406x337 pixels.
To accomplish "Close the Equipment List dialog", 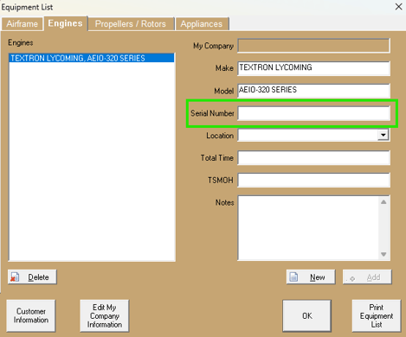I will point(399,7).
